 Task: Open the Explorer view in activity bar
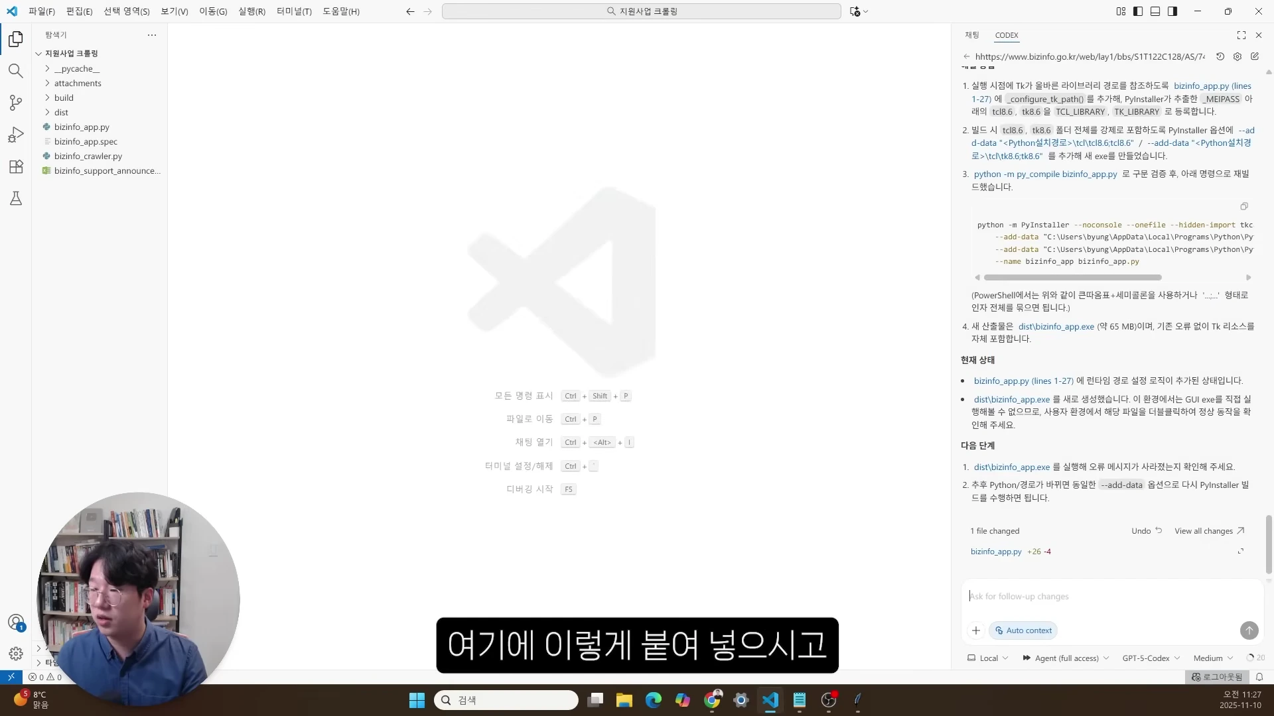pos(16,39)
